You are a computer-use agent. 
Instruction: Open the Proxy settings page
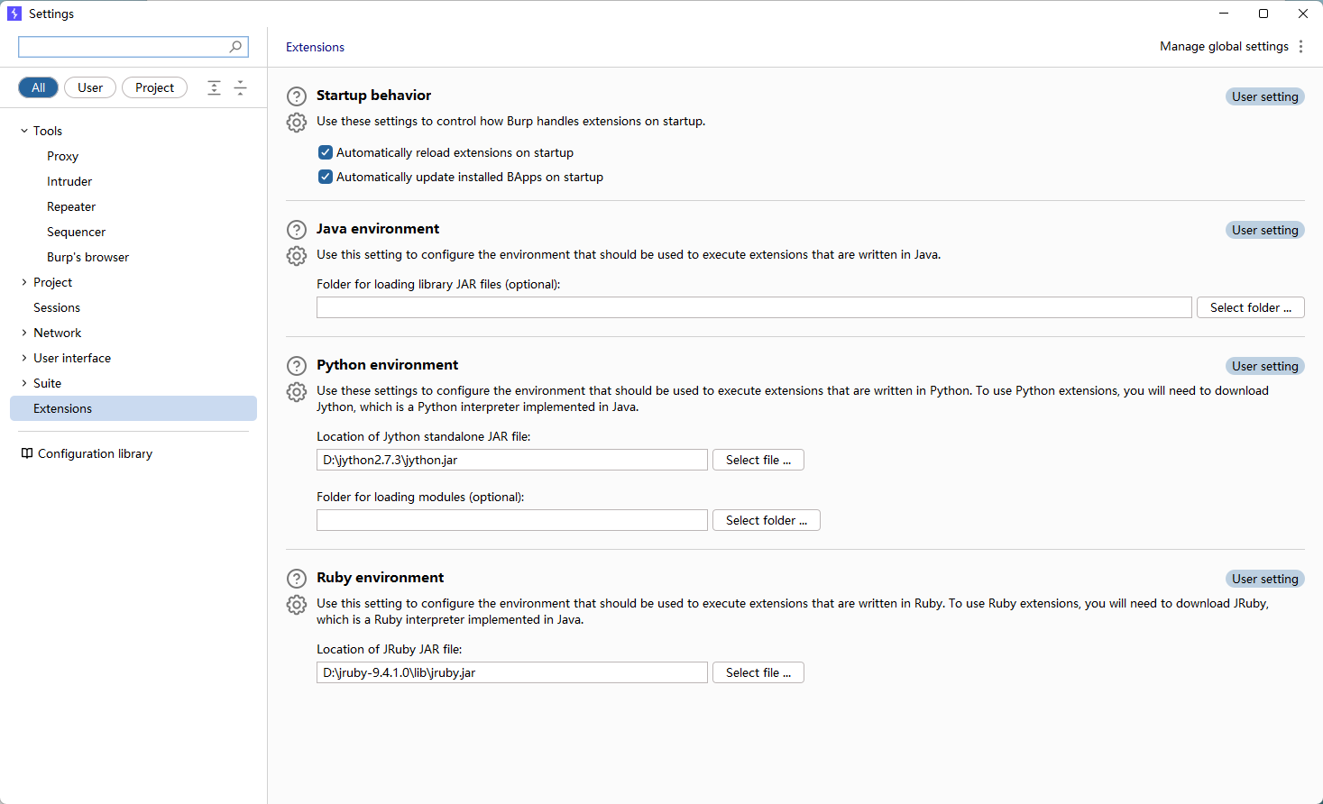tap(62, 156)
